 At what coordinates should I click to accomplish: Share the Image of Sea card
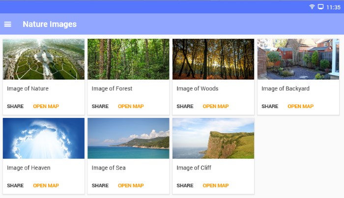click(100, 186)
